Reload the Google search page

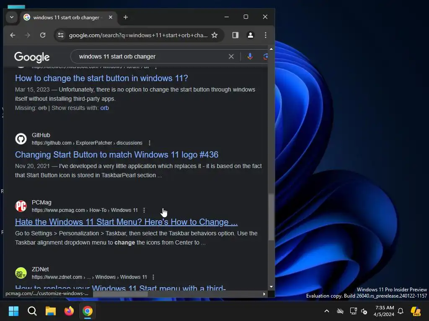coord(43,35)
